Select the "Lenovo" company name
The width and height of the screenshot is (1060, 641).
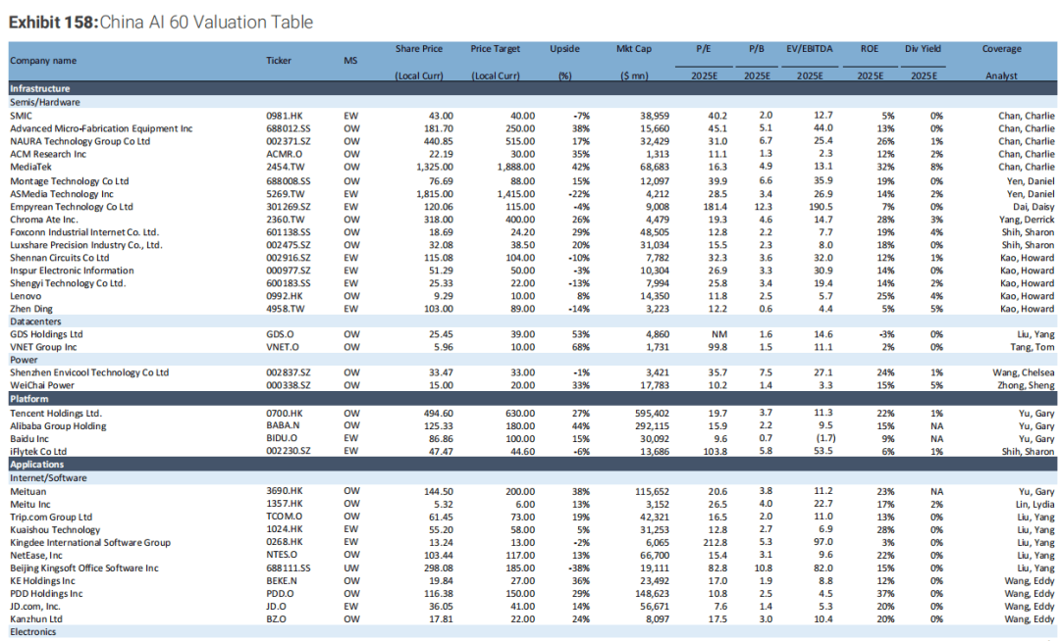[x=26, y=296]
